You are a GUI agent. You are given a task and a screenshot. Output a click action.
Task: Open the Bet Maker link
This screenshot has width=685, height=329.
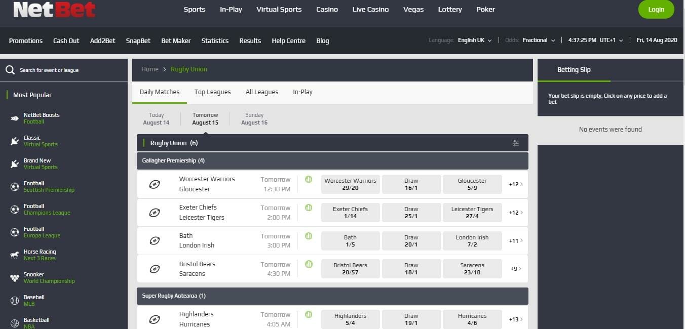click(x=176, y=41)
